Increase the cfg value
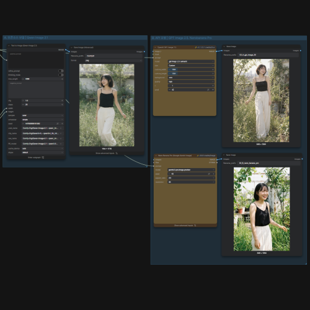310x310 pixels. click(62, 100)
